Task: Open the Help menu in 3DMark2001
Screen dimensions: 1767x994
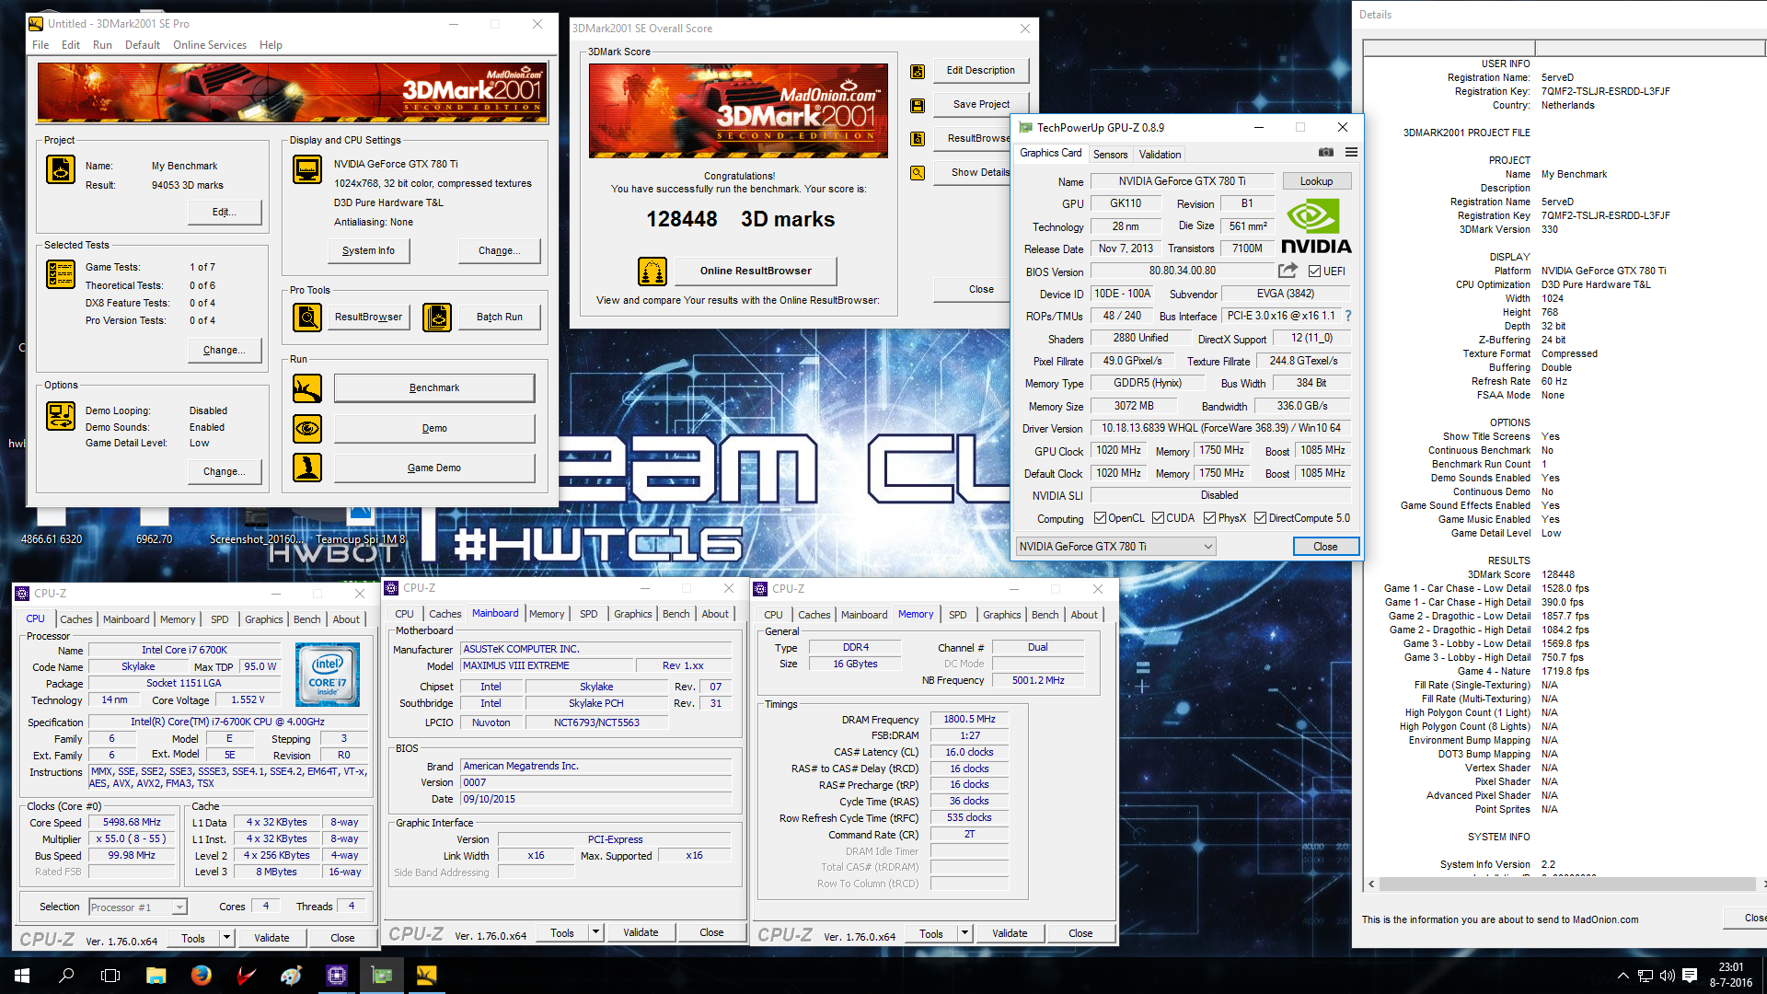Action: (271, 45)
